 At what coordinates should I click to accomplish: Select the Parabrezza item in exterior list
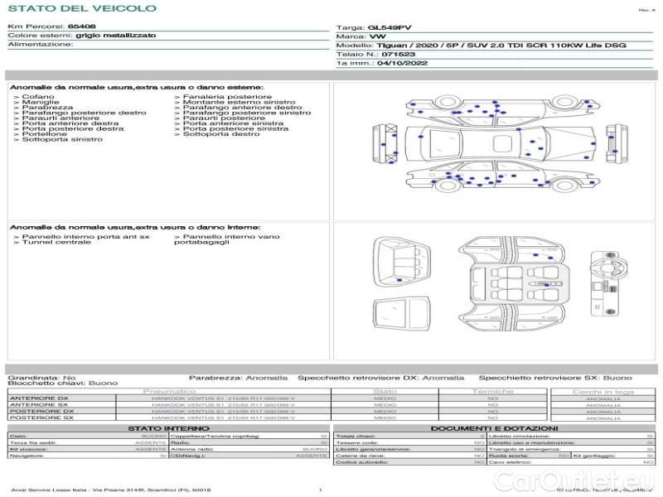(x=47, y=108)
